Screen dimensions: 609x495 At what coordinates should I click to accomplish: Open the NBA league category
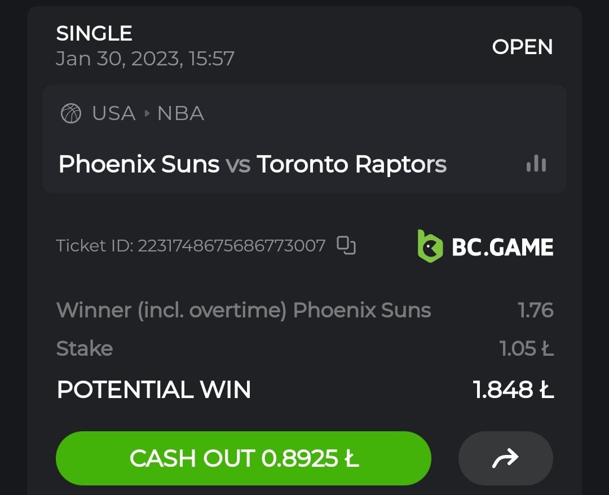[180, 113]
